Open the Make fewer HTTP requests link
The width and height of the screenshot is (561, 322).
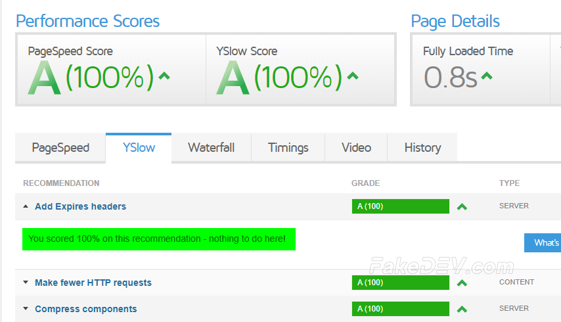tap(93, 283)
